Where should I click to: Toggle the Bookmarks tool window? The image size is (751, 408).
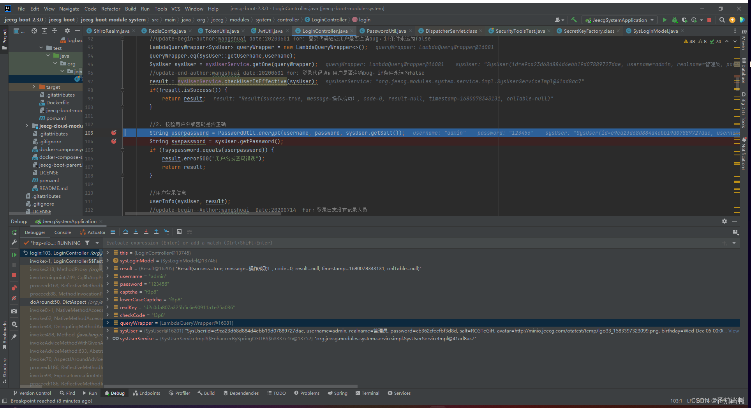4,335
